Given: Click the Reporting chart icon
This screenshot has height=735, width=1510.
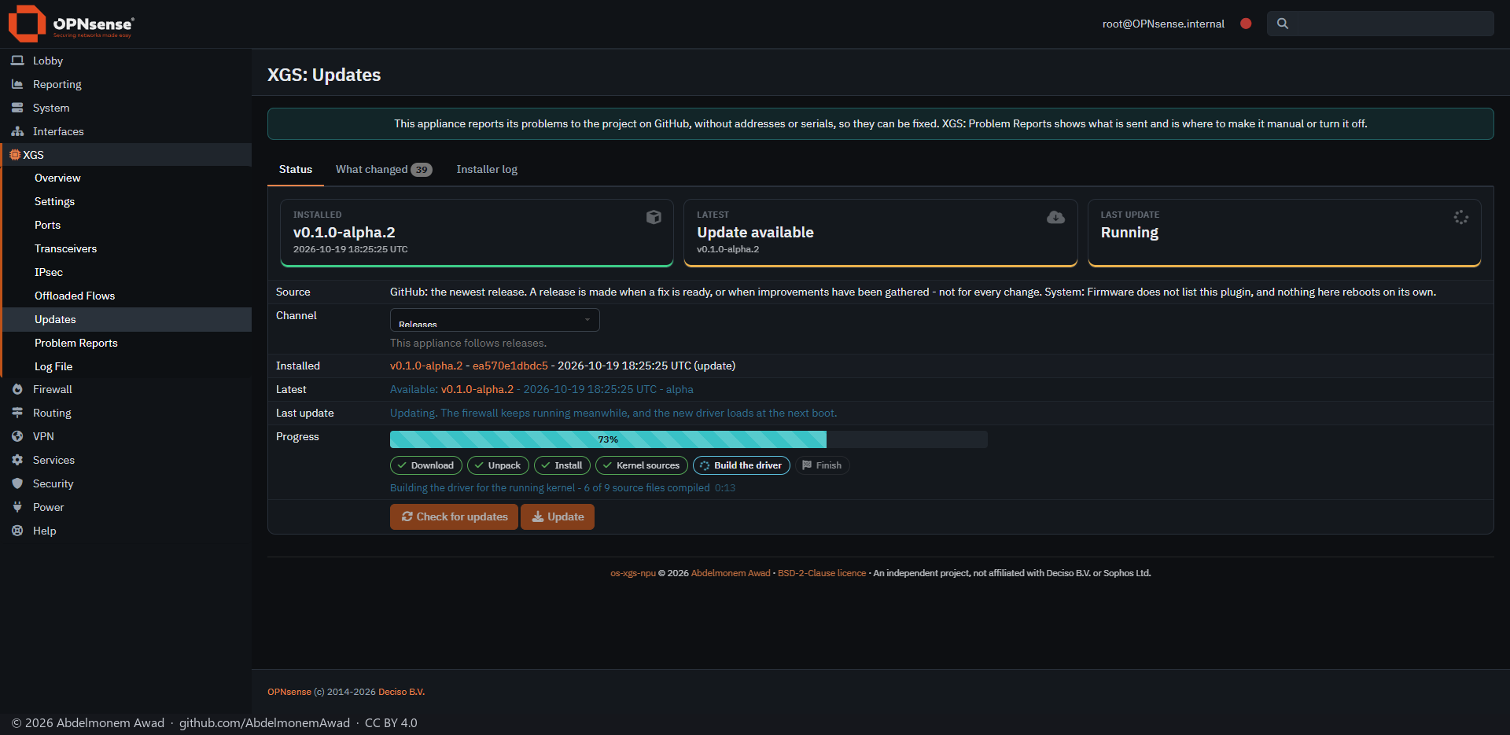Looking at the screenshot, I should pyautogui.click(x=17, y=84).
